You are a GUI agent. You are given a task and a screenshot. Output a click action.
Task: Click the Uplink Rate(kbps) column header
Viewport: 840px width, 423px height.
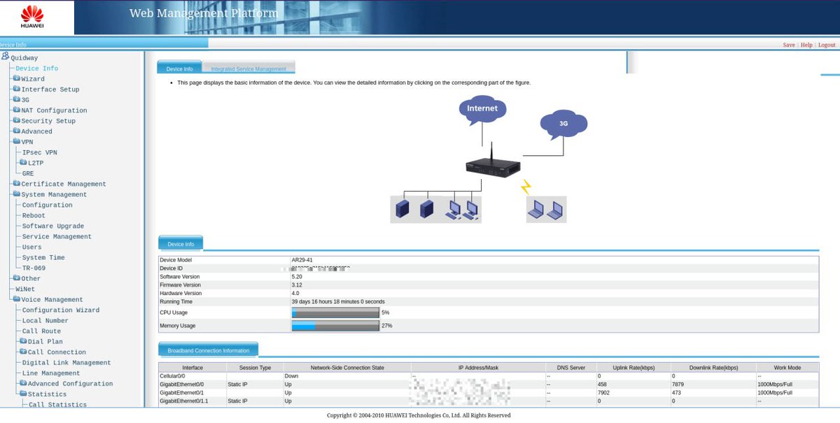coord(633,367)
